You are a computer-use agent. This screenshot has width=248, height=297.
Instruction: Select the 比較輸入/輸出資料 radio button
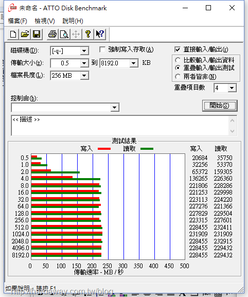pos(178,60)
